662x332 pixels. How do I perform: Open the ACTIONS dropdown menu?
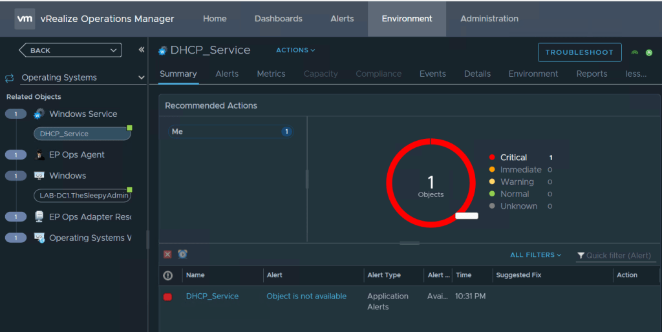coord(295,50)
